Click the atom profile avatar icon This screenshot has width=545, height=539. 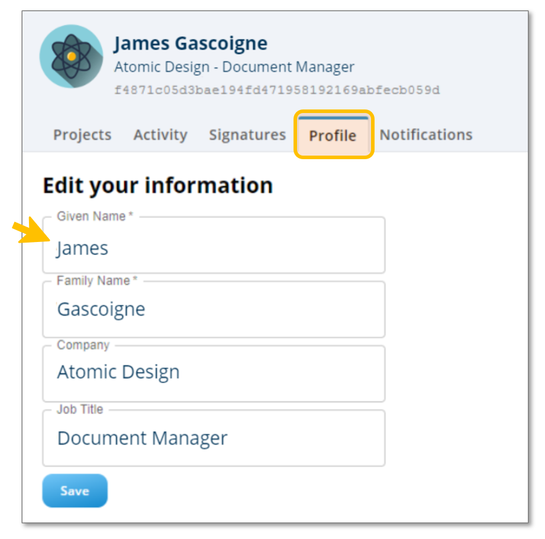click(x=71, y=56)
